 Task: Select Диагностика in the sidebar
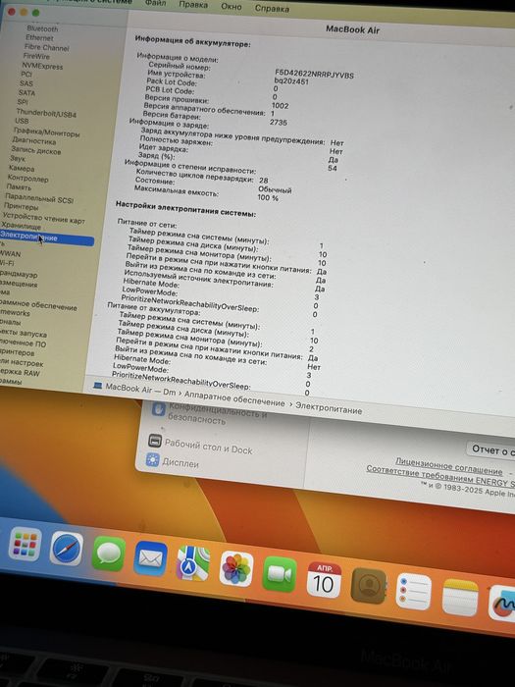coord(34,141)
